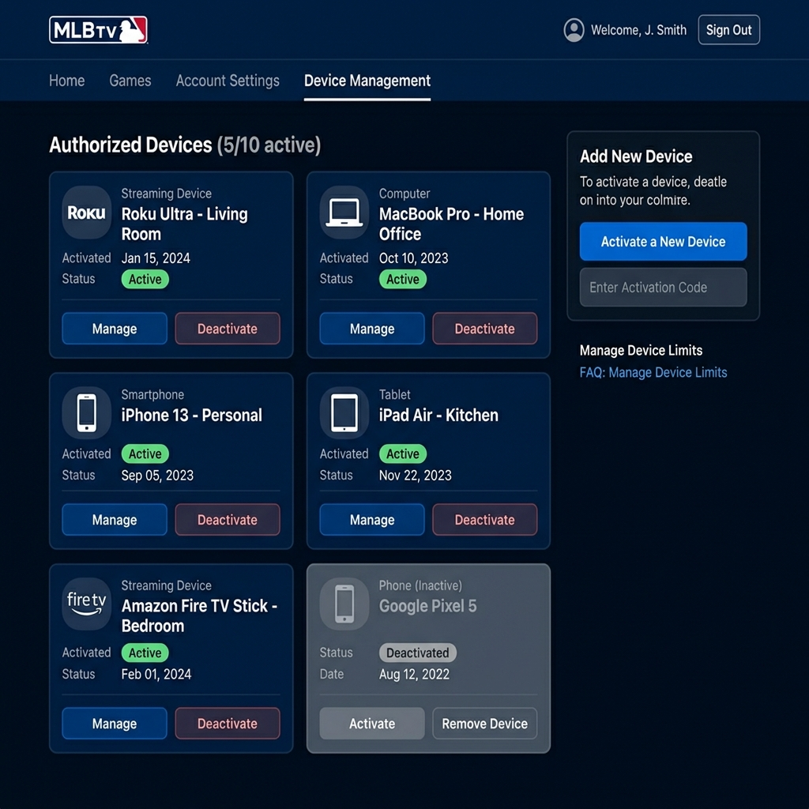Screen dimensions: 809x809
Task: Click Activate a New Device
Action: (x=663, y=241)
